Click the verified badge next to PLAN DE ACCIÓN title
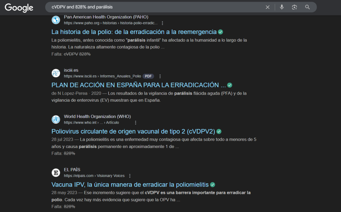The image size is (341, 212). (230, 85)
